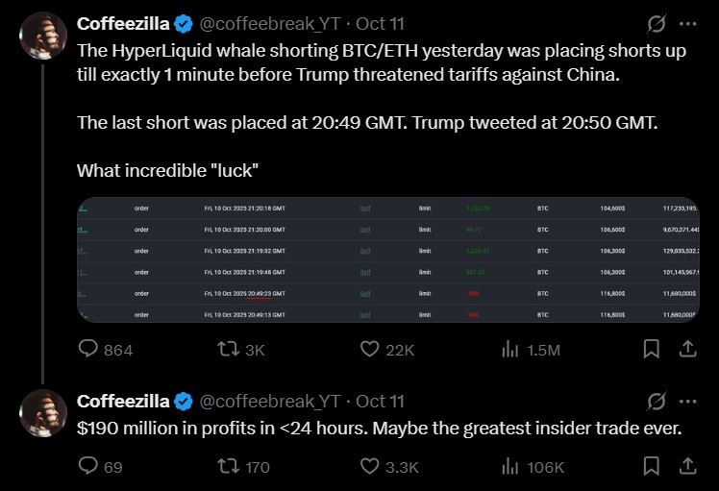Open more options menu on first tweet
The width and height of the screenshot is (719, 491).
[x=688, y=23]
